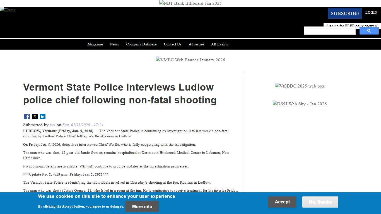Open the Magazine section
381x214 pixels.
[95, 44]
